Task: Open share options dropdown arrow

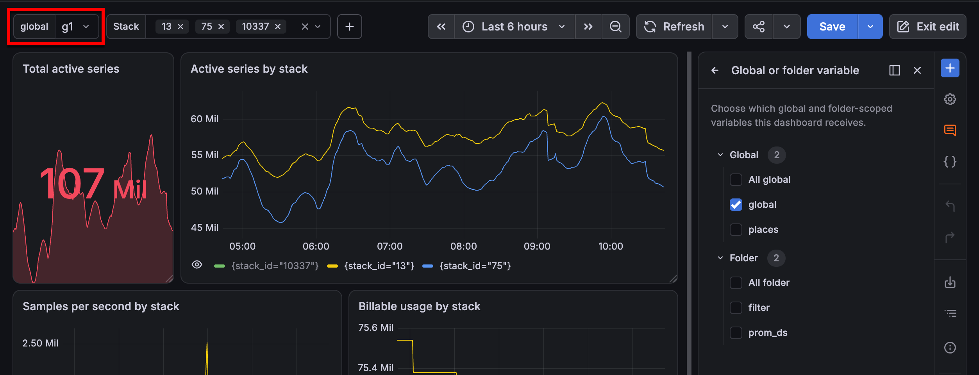Action: tap(787, 27)
